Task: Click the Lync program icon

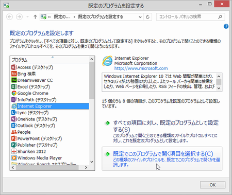Action: [x=14, y=113]
